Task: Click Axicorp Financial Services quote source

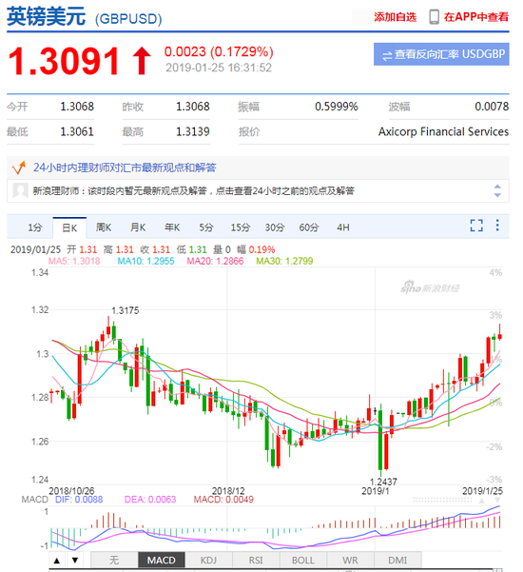Action: tap(443, 131)
